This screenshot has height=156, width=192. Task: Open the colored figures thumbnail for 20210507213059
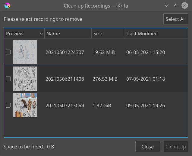pyautogui.click(x=25, y=105)
